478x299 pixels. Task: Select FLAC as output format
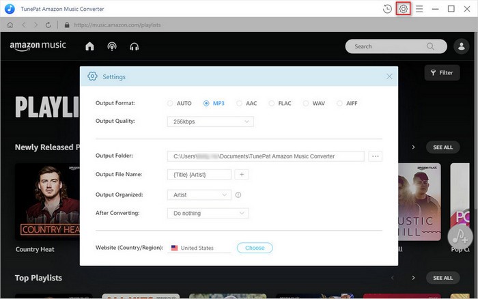click(272, 104)
